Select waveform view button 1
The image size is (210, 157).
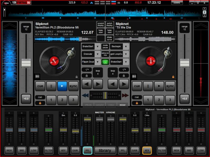point(204,9)
